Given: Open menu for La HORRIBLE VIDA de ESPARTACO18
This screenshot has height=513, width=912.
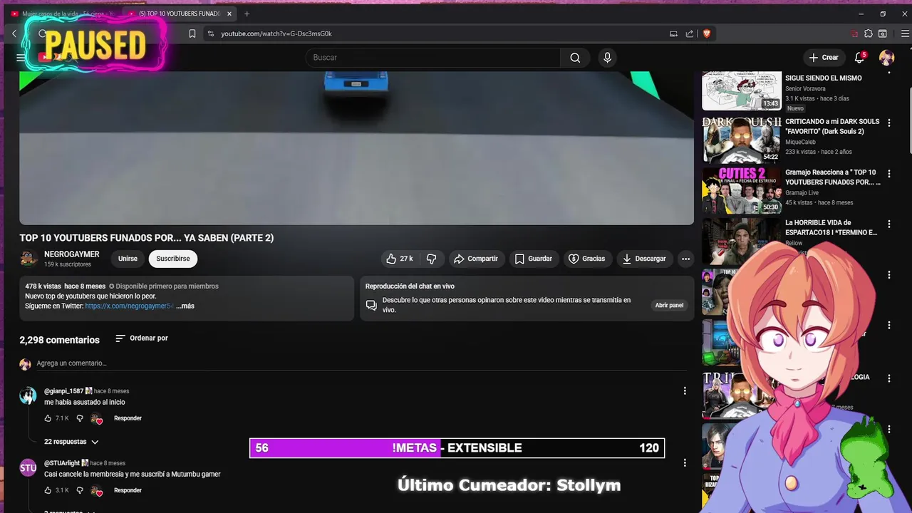Looking at the screenshot, I should point(888,224).
